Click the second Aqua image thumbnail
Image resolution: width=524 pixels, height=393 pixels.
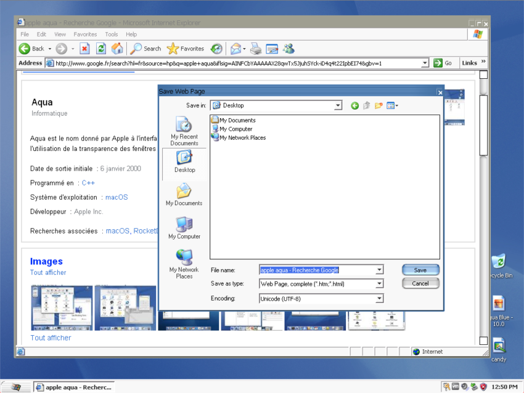[x=125, y=308]
